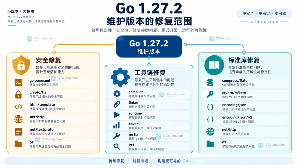
Task: Click the 安全修复 heading
Action: tap(49, 60)
